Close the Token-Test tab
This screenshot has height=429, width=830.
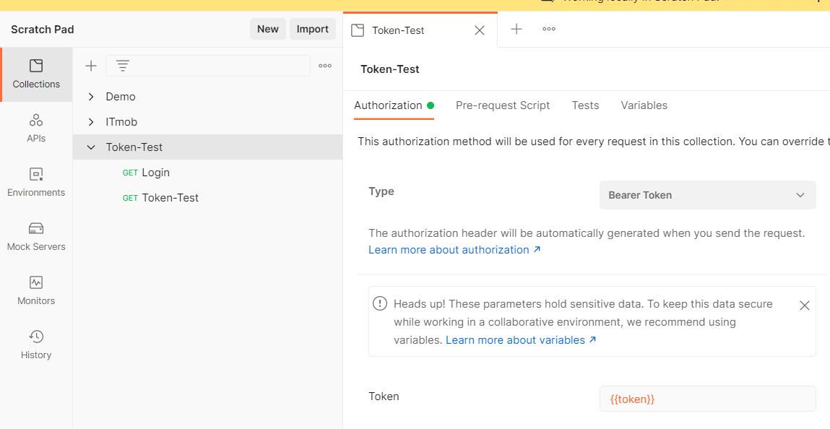point(480,30)
